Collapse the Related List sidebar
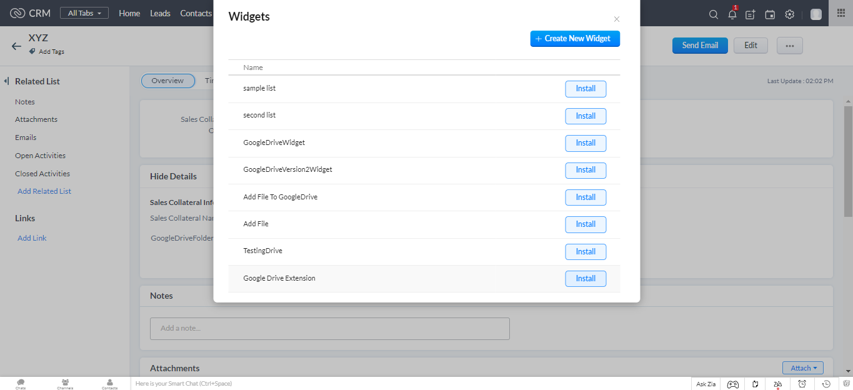This screenshot has height=390, width=853. 6,81
